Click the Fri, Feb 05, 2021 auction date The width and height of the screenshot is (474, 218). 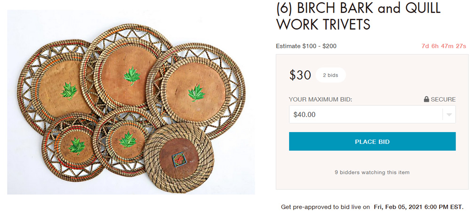418,207
